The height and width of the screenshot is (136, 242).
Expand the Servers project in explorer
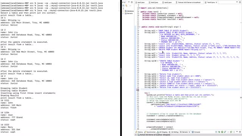point(123,14)
